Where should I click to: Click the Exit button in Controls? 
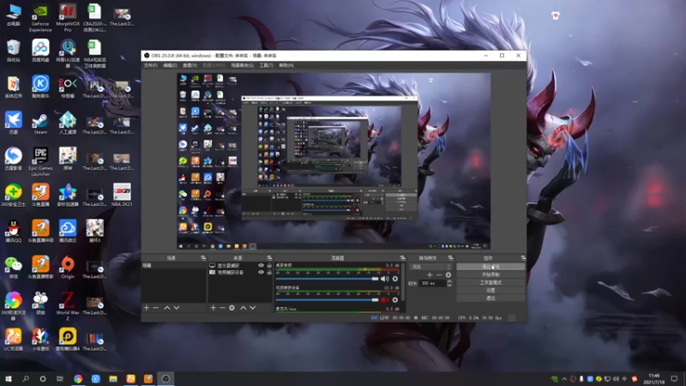(x=490, y=298)
